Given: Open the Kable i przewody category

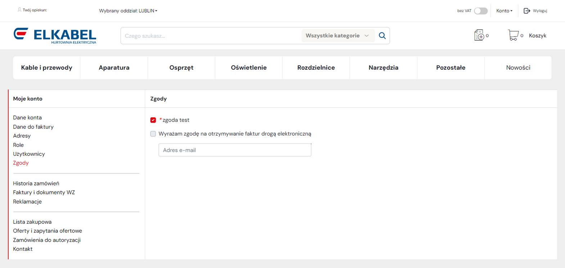Looking at the screenshot, I should click(x=46, y=68).
